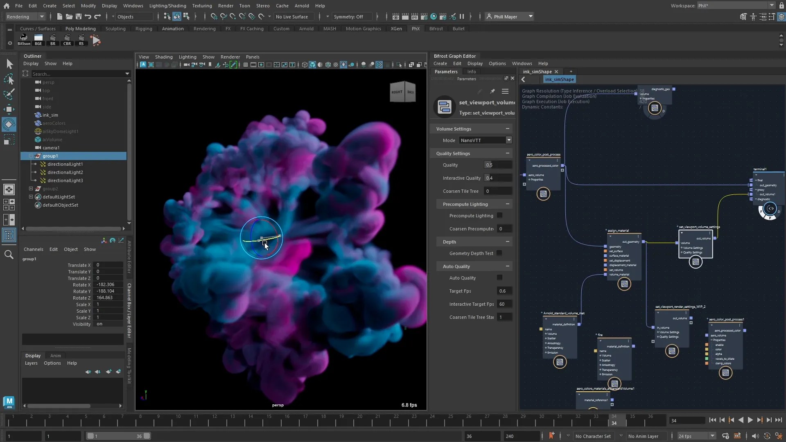
Task: Select the Move tool in the toolbox
Action: tap(9, 109)
